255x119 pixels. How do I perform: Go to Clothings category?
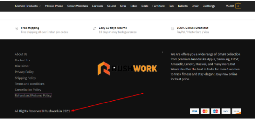pyautogui.click(x=209, y=6)
